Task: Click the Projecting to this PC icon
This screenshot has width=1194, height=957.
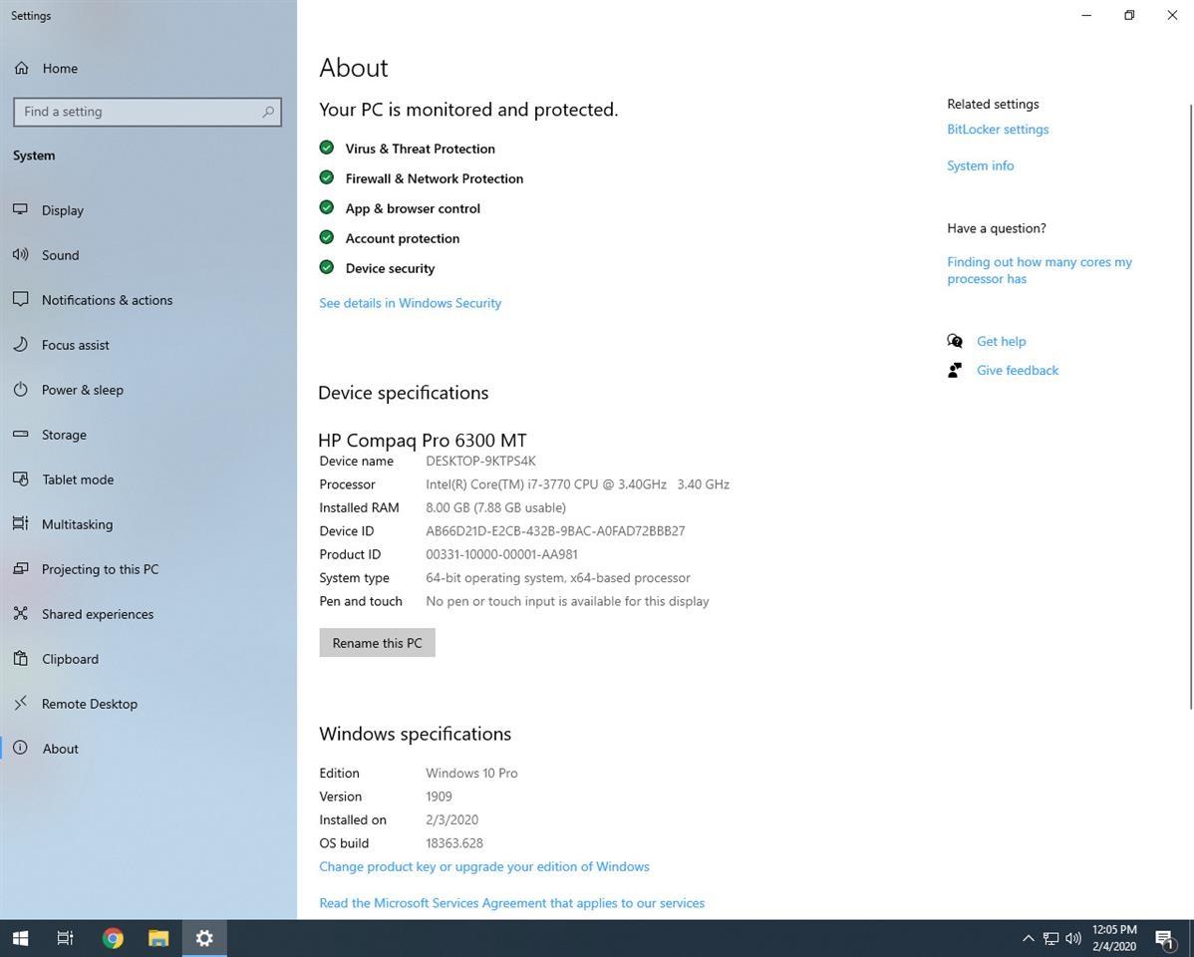Action: (21, 568)
